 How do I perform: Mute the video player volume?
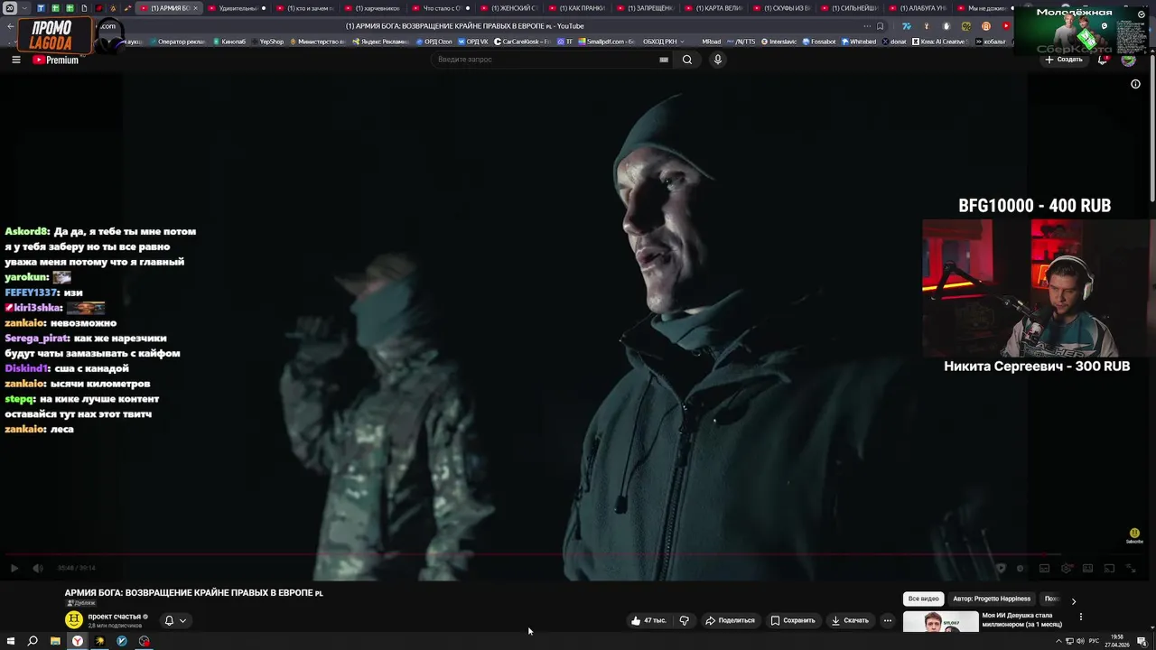(x=37, y=568)
